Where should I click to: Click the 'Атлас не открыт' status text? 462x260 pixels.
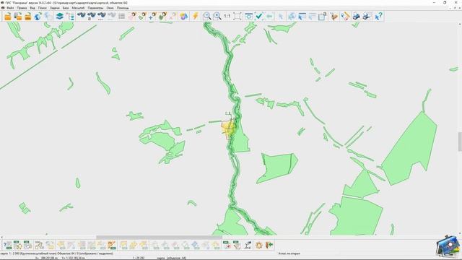click(289, 253)
